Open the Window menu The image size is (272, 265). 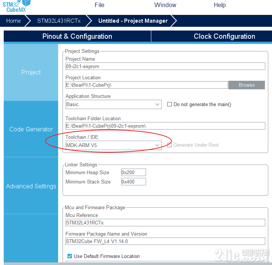(x=165, y=5)
